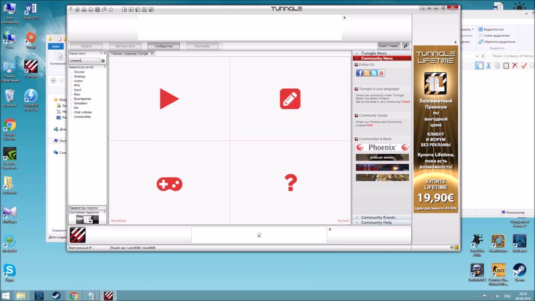Click the red pencil edit icon
The image size is (535, 301).
(x=290, y=99)
